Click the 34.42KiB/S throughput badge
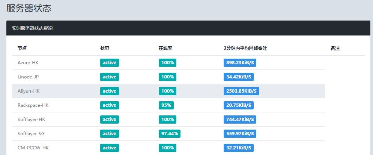 pyautogui.click(x=239, y=77)
